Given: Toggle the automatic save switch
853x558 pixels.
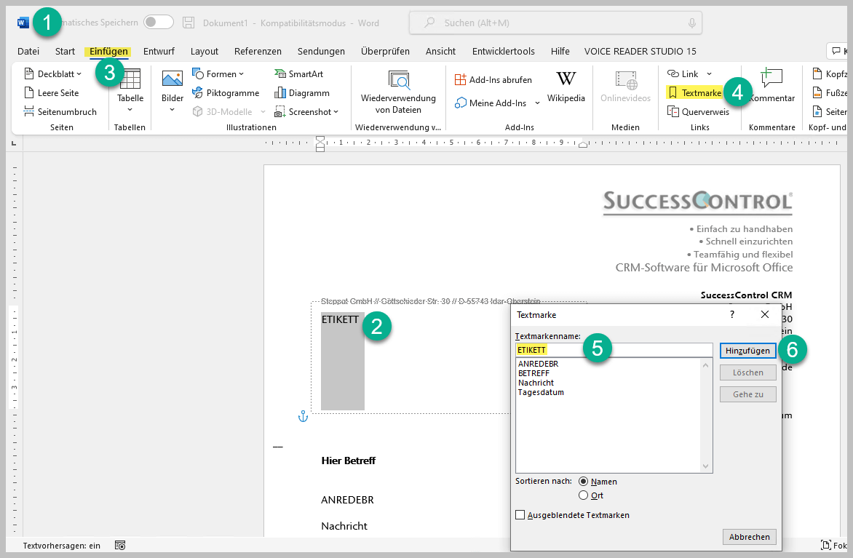Looking at the screenshot, I should click(159, 23).
